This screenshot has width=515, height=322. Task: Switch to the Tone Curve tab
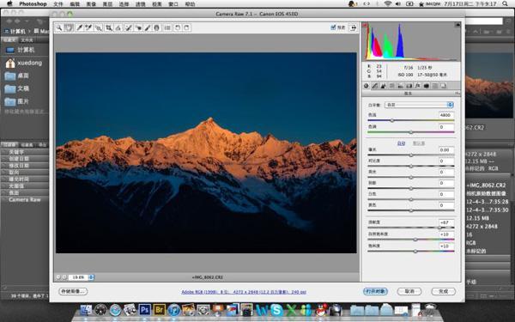(375, 86)
